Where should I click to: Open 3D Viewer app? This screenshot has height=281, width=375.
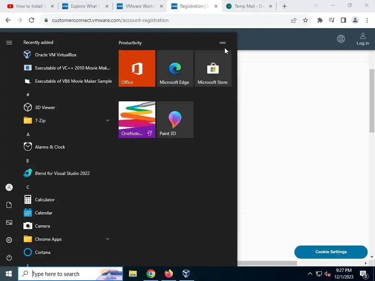point(67,108)
